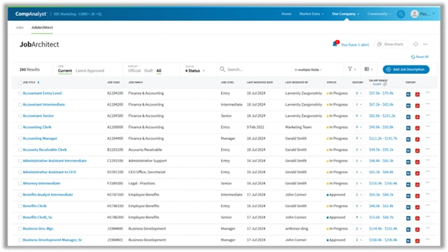448x252 pixels.
Task: Open Administrative Assistant to CEO job link
Action: click(x=49, y=172)
